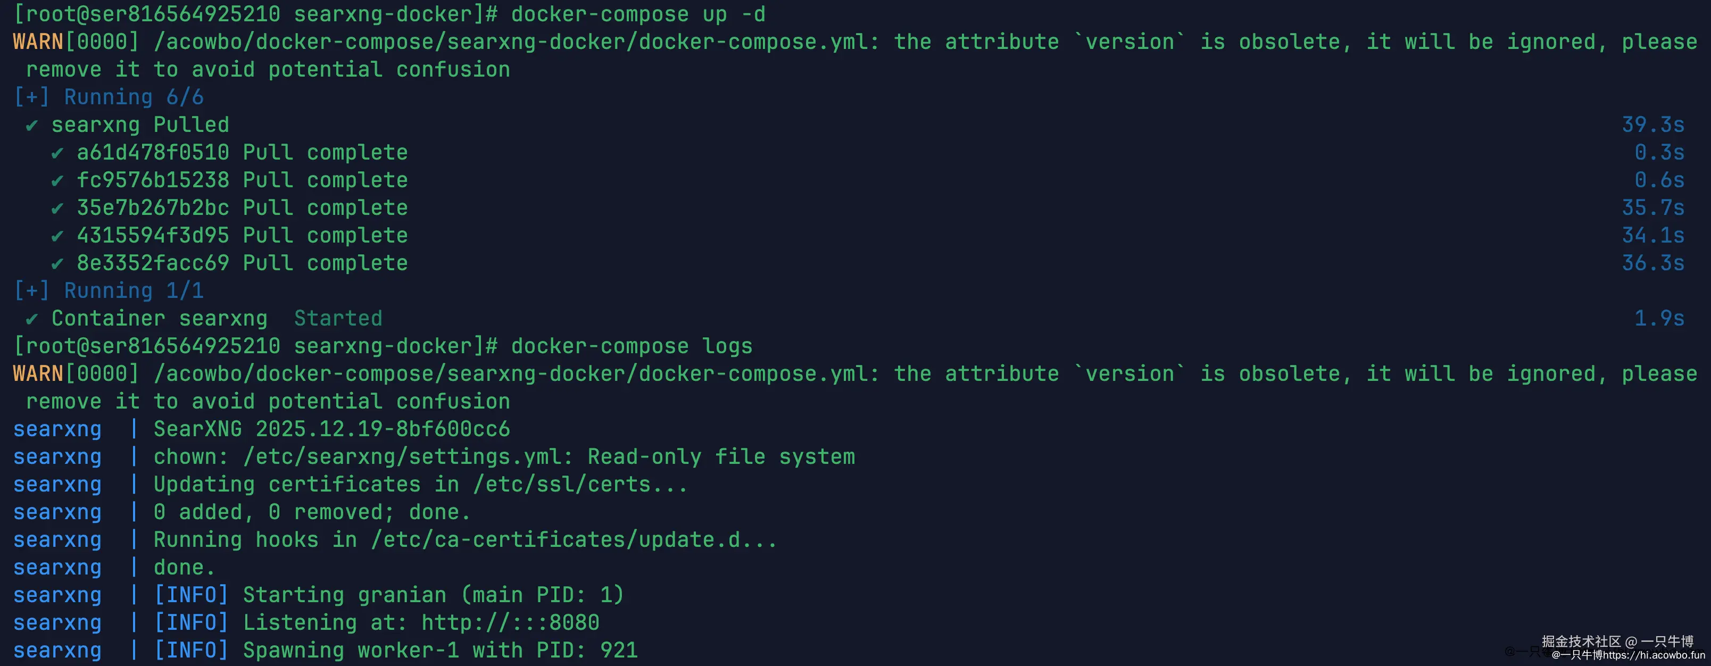
Task: Click checkmark next to 4315594f3d95 layer
Action: click(57, 236)
